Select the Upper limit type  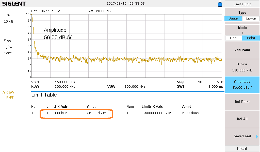click(x=233, y=19)
